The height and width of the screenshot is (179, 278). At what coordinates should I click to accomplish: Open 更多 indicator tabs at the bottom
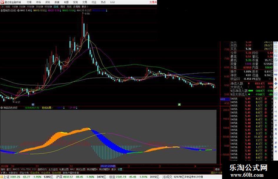(x=114, y=169)
